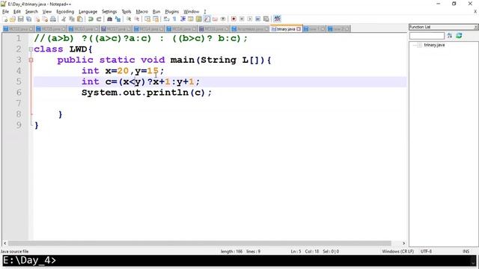Zoom out using the toolbar icon

pos(136,19)
